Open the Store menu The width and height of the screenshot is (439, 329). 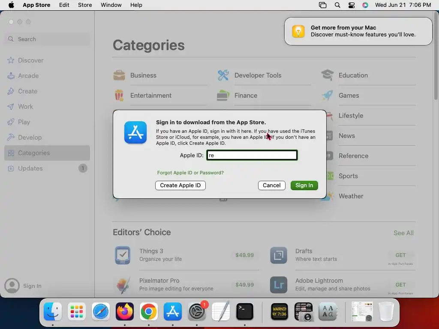[x=85, y=5]
